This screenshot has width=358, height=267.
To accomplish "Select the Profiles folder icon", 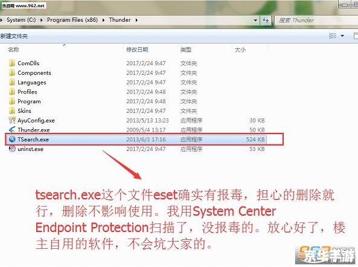I will [12, 92].
